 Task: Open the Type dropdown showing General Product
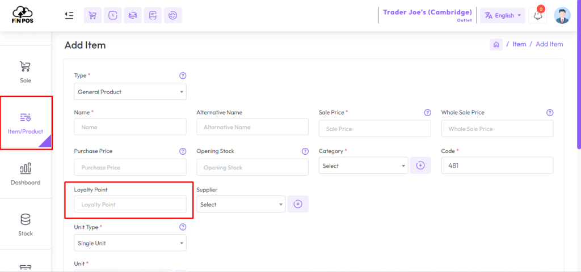tap(130, 91)
